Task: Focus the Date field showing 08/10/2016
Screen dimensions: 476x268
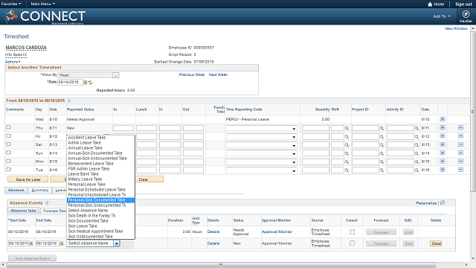Action: tap(70, 83)
